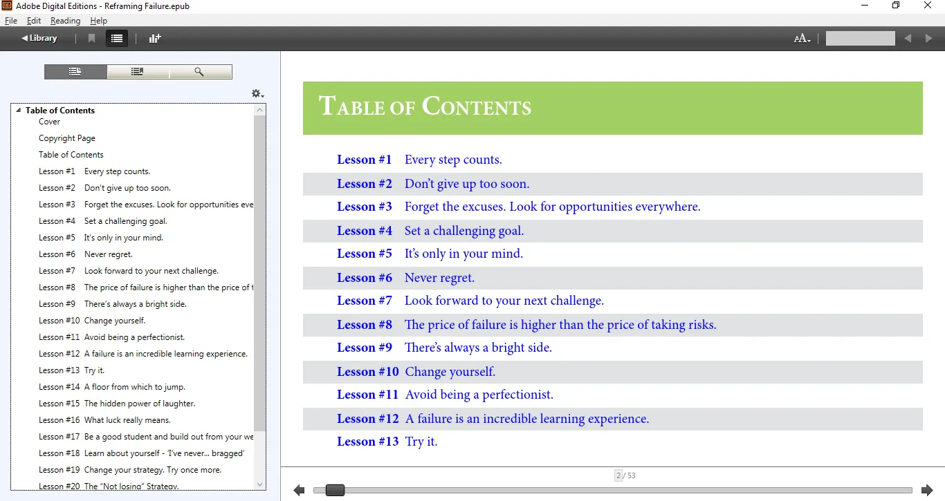Select Lesson #3 in sidebar tree
The image size is (945, 501).
[146, 205]
